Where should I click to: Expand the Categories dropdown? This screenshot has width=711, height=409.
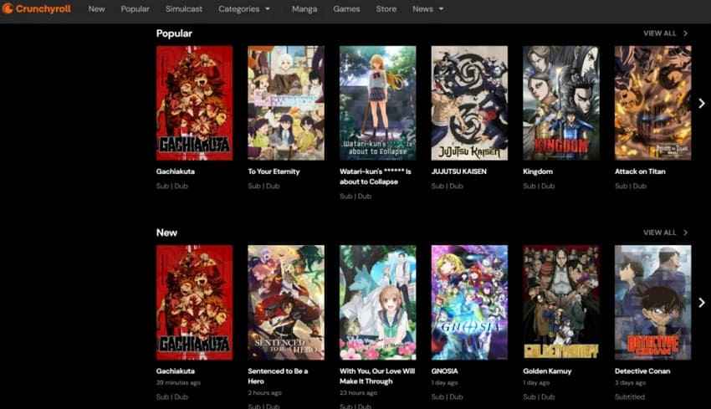point(244,9)
